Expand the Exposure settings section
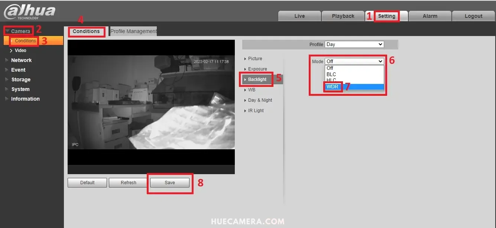The width and height of the screenshot is (496, 228). coord(257,69)
